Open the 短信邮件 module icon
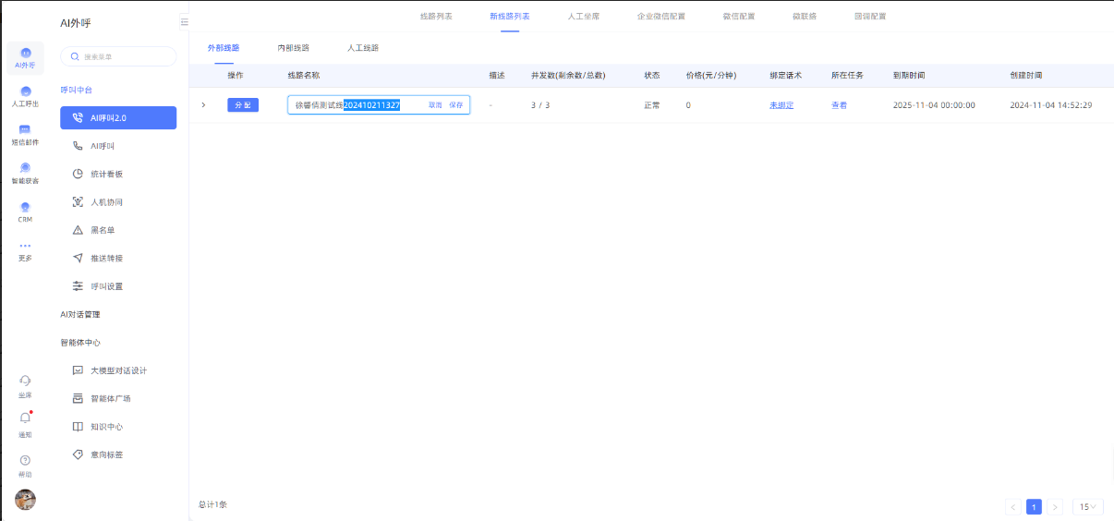The image size is (1114, 521). (x=25, y=134)
